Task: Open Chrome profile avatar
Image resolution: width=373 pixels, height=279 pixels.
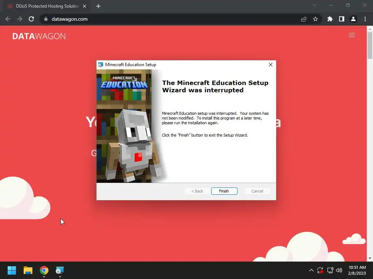Action: [x=353, y=19]
